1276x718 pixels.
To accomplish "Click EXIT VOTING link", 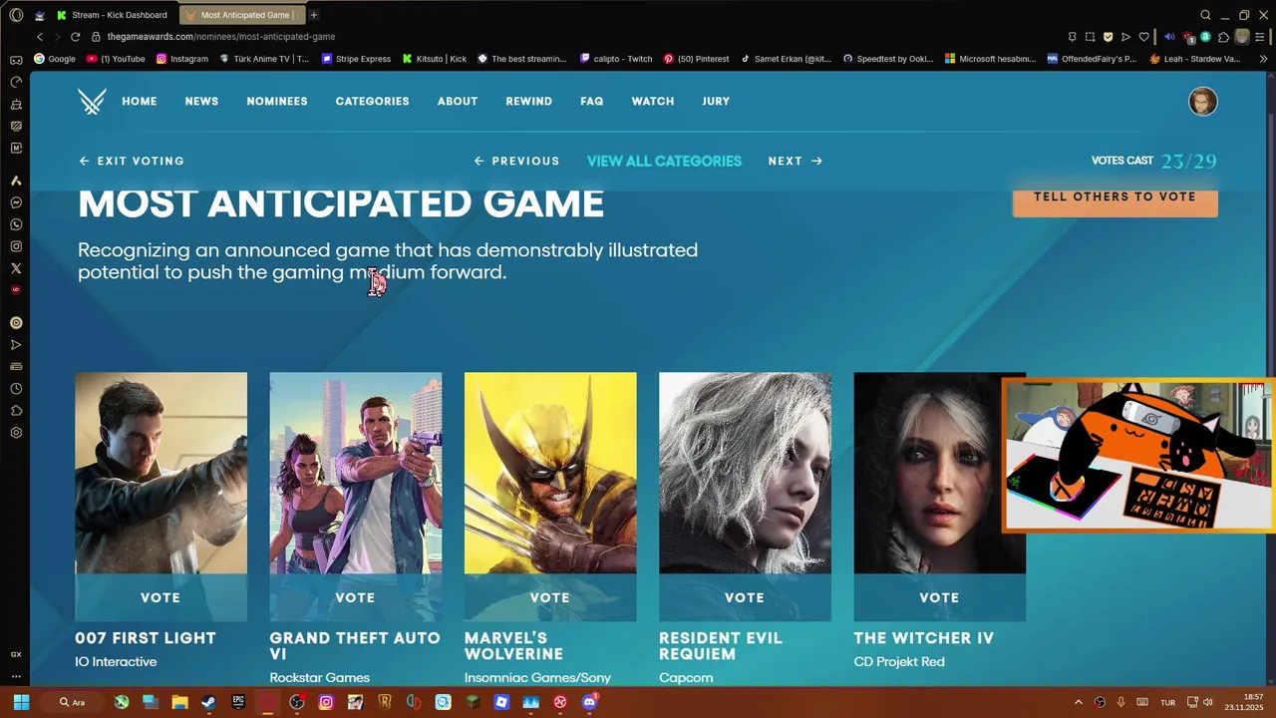I will pos(132,161).
